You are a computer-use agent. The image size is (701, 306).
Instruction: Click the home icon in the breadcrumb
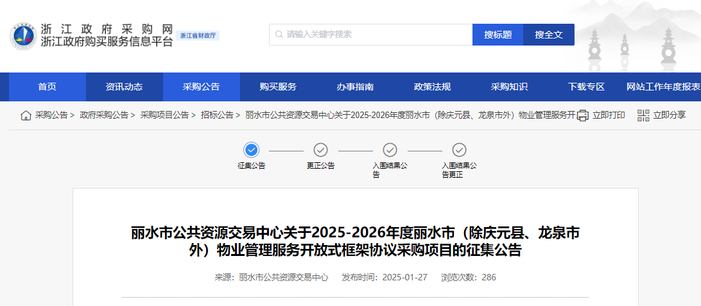coord(26,115)
